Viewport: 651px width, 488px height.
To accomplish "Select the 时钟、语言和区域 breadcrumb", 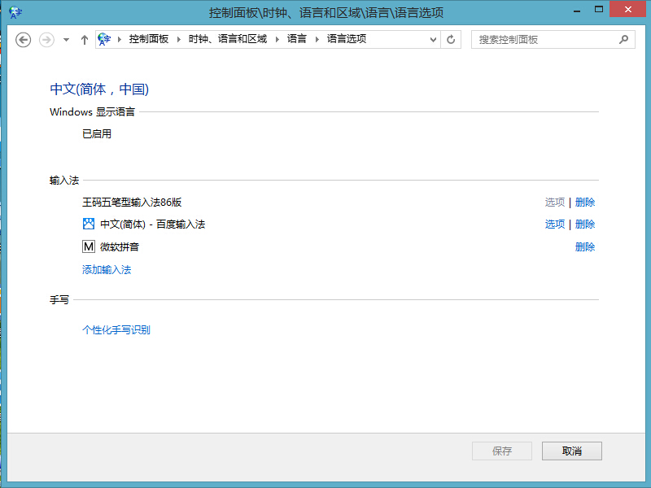I will [x=227, y=39].
